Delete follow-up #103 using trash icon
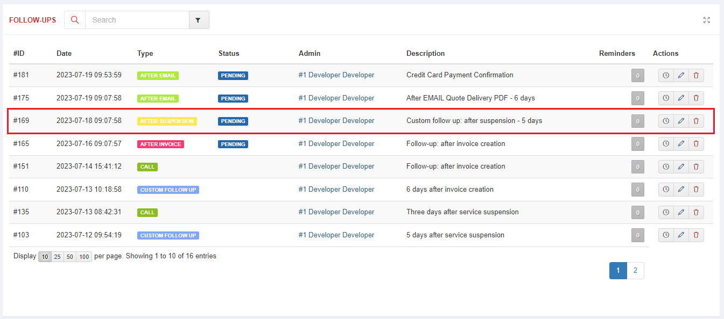The image size is (724, 319). 696,235
